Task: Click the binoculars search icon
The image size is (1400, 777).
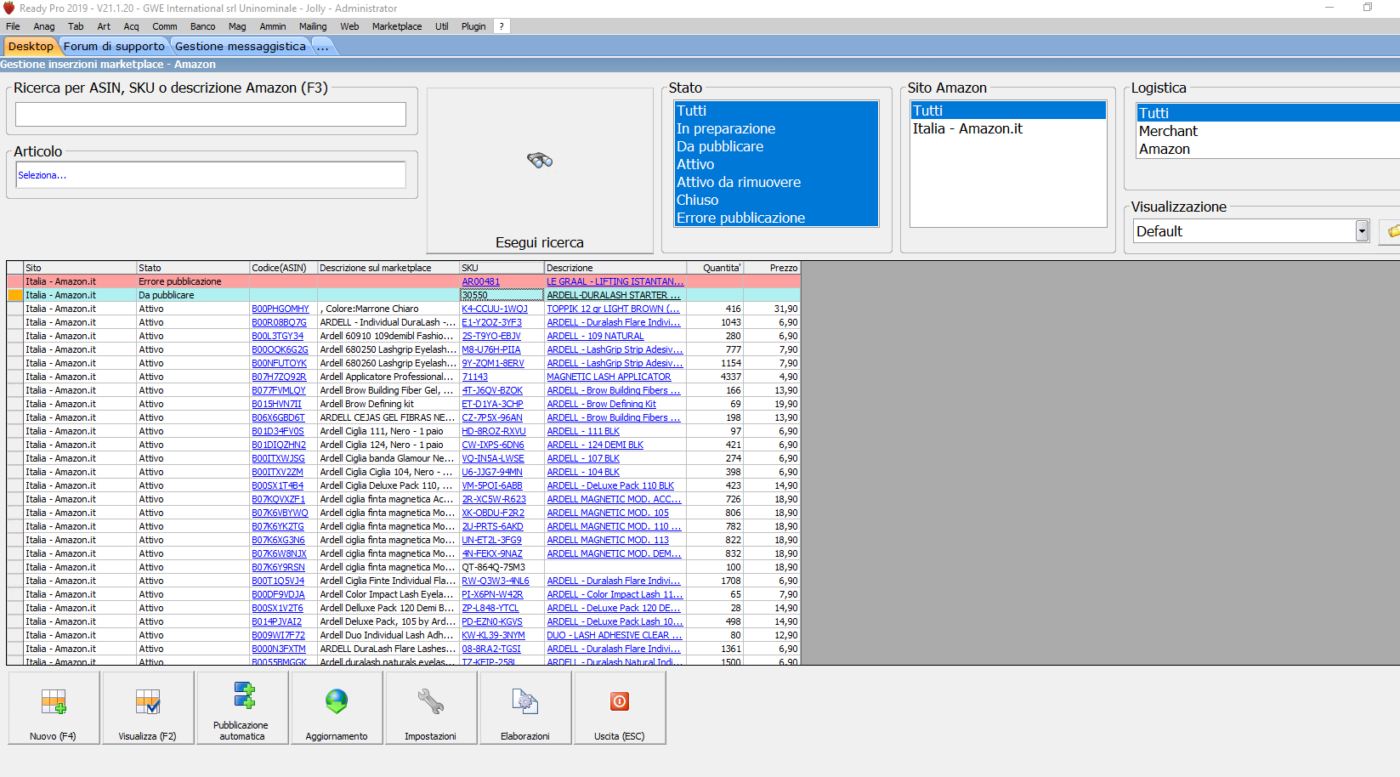Action: [x=540, y=160]
